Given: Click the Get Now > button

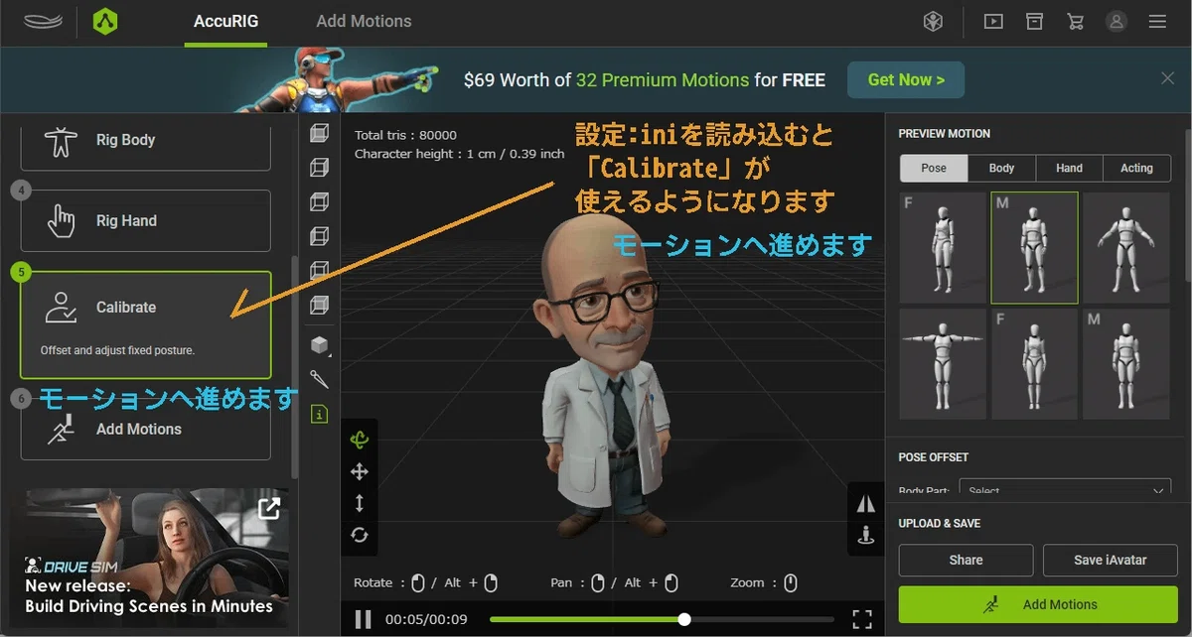Looking at the screenshot, I should 906,79.
